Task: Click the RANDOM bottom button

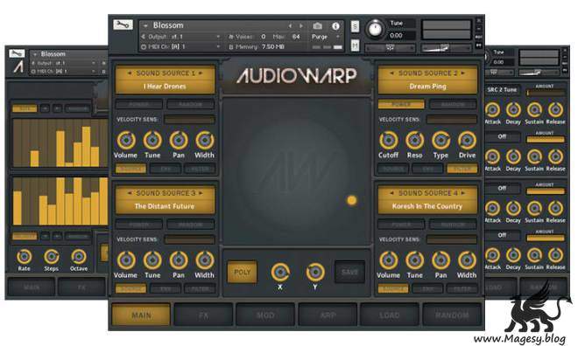Action: point(452,315)
